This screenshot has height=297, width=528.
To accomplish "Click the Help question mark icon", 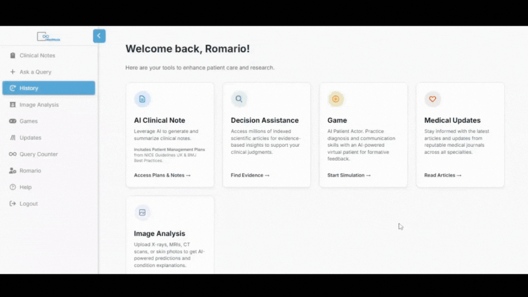I will click(x=11, y=187).
